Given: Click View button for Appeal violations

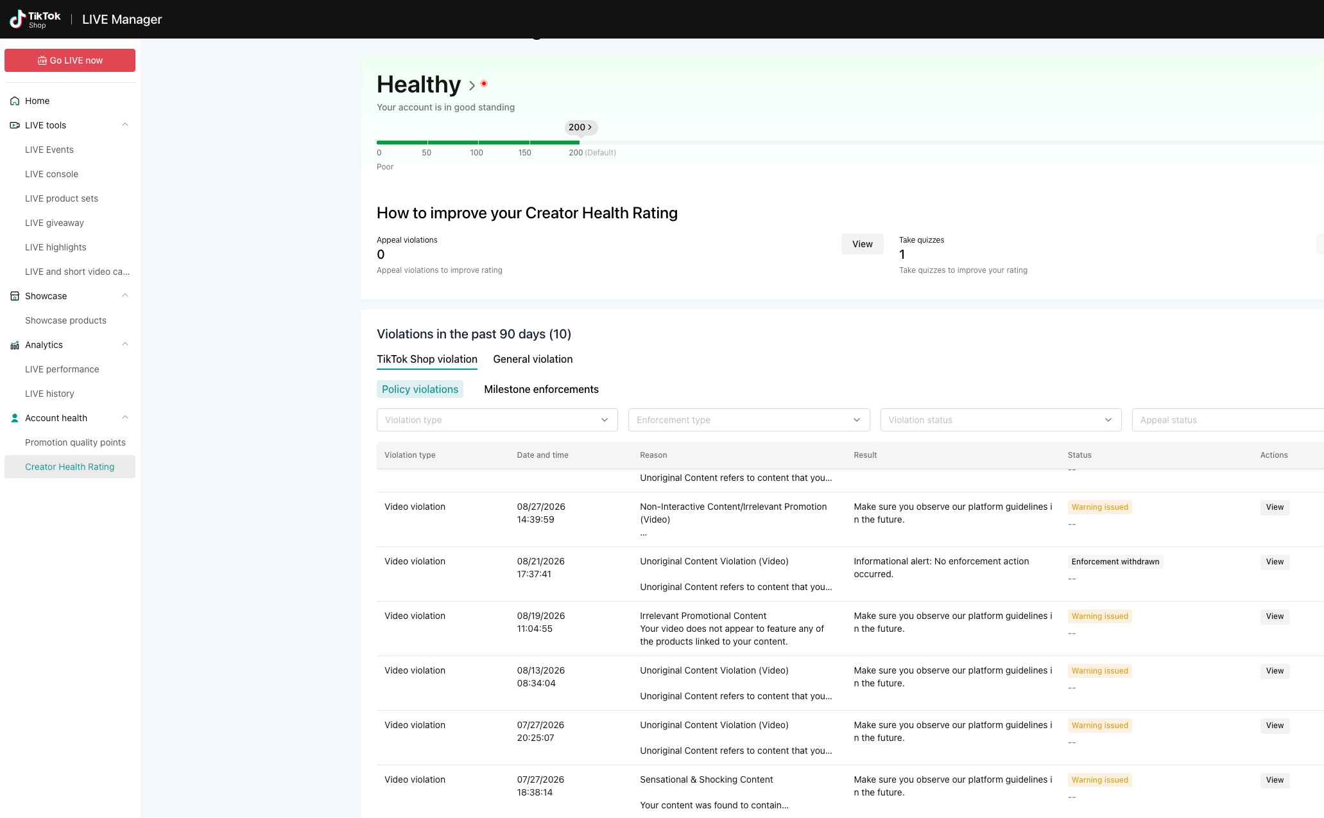Looking at the screenshot, I should [862, 244].
